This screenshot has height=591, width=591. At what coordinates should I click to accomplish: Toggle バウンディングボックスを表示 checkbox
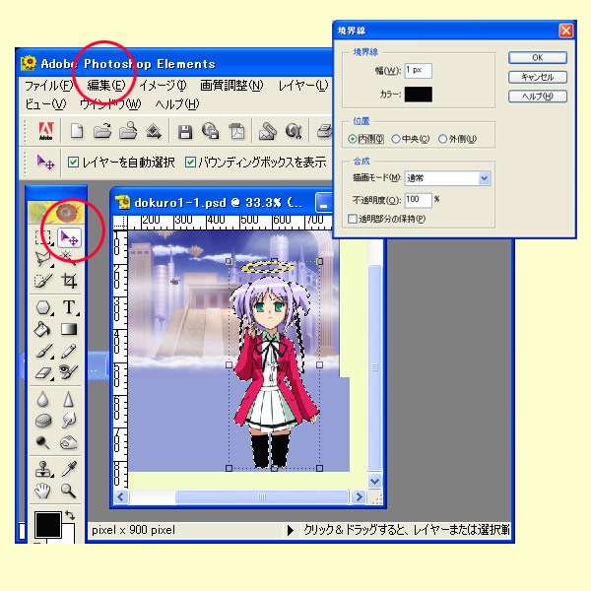(190, 163)
